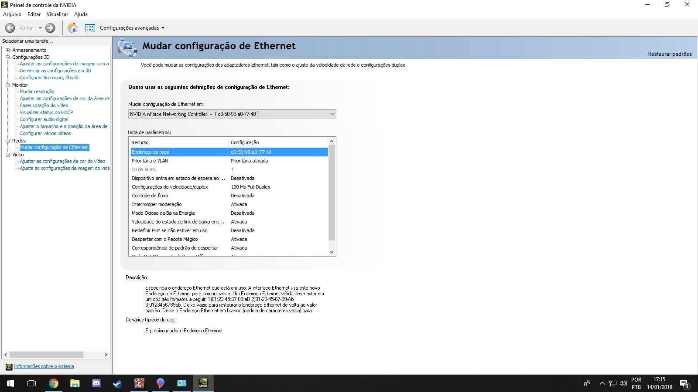
Task: Click task pane scroll right arrow
Action: coord(106,355)
